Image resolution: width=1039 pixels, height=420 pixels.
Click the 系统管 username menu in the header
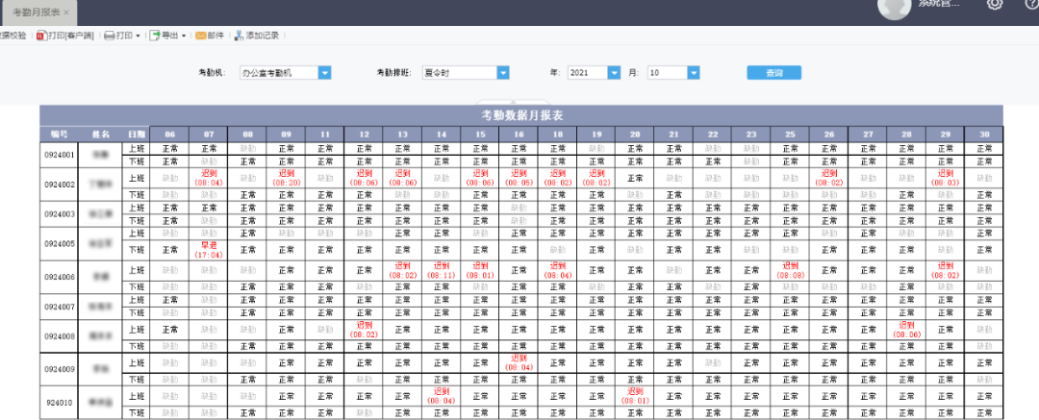[x=937, y=4]
